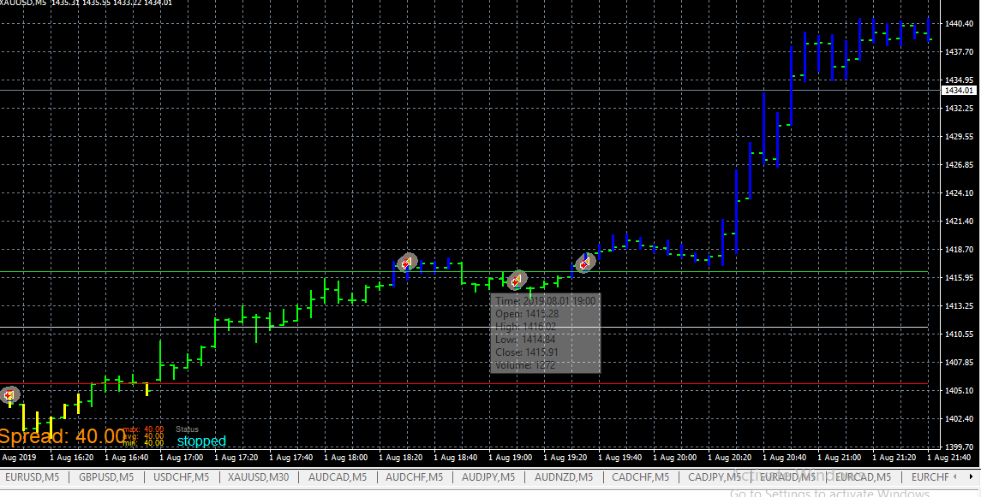Open the XAUUSD,M30 chart tab
981x497 pixels.
(259, 477)
